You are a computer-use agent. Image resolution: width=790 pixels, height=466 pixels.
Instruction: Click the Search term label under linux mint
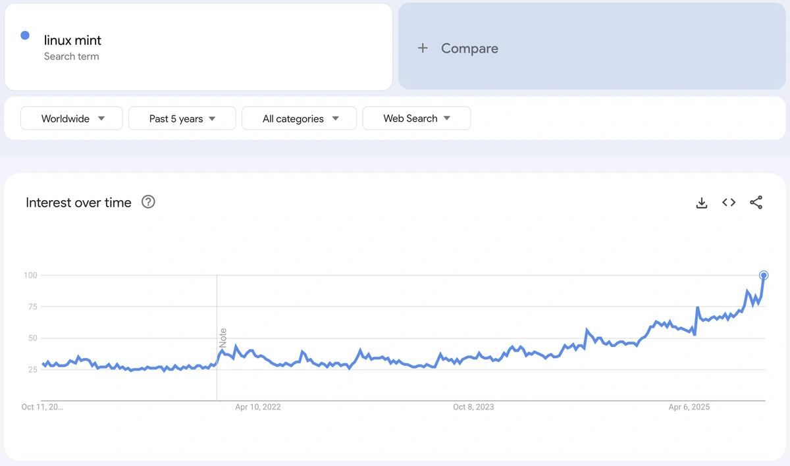[x=71, y=57]
